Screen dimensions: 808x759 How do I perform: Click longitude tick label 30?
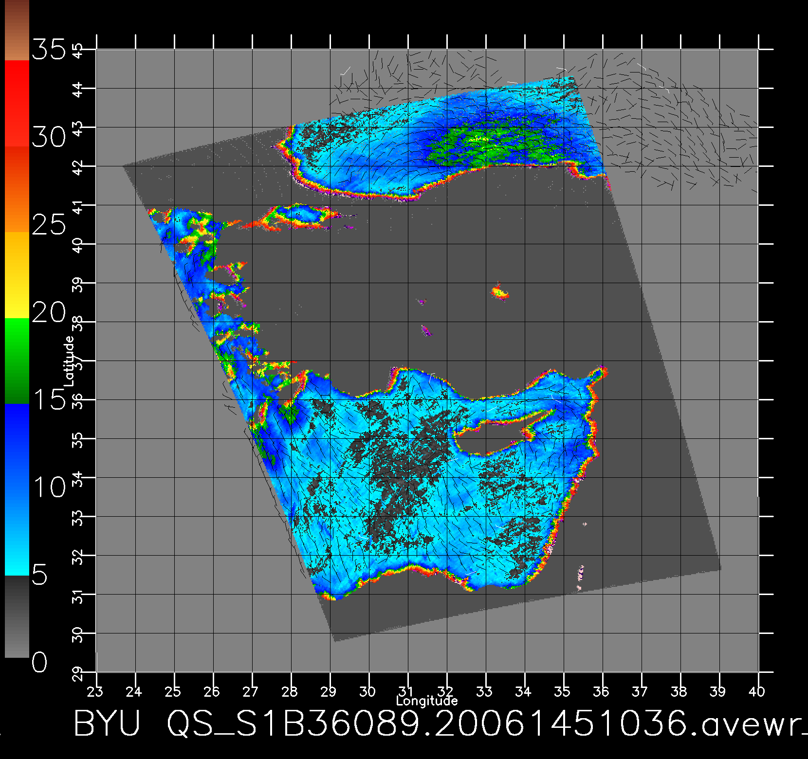point(368,691)
